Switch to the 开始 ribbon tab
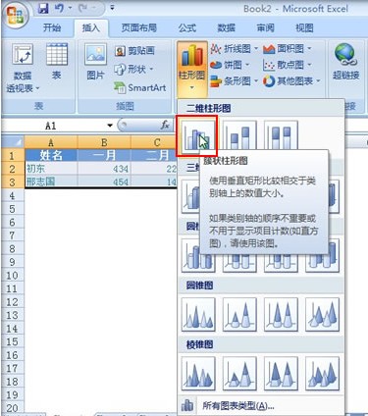 click(52, 27)
